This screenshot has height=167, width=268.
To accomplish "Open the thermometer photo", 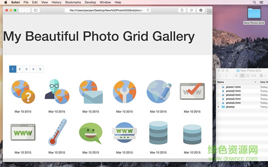I will (57, 132).
